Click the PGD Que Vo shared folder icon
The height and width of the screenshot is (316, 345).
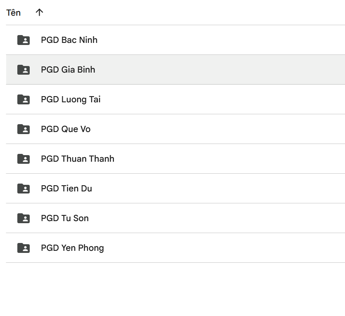click(x=24, y=129)
